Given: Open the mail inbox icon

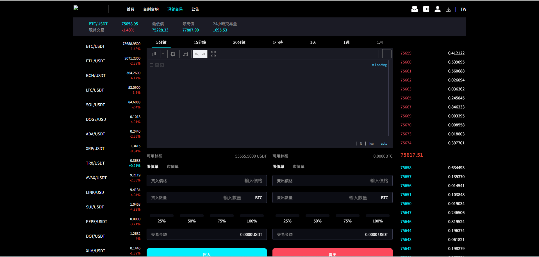Looking at the screenshot, I should (x=414, y=9).
